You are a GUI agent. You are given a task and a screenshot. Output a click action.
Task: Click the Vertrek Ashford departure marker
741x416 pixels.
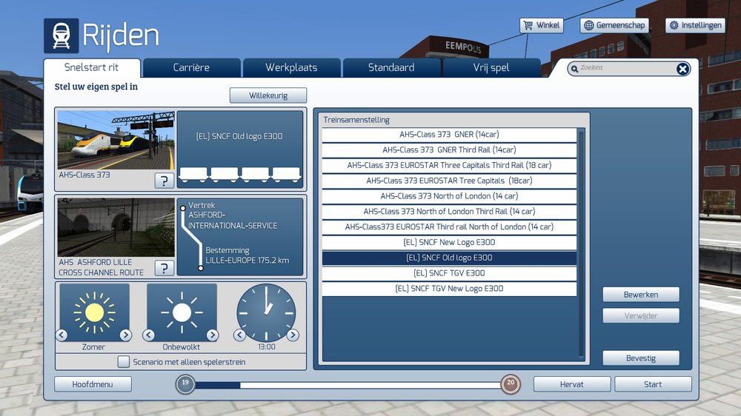pyautogui.click(x=183, y=208)
